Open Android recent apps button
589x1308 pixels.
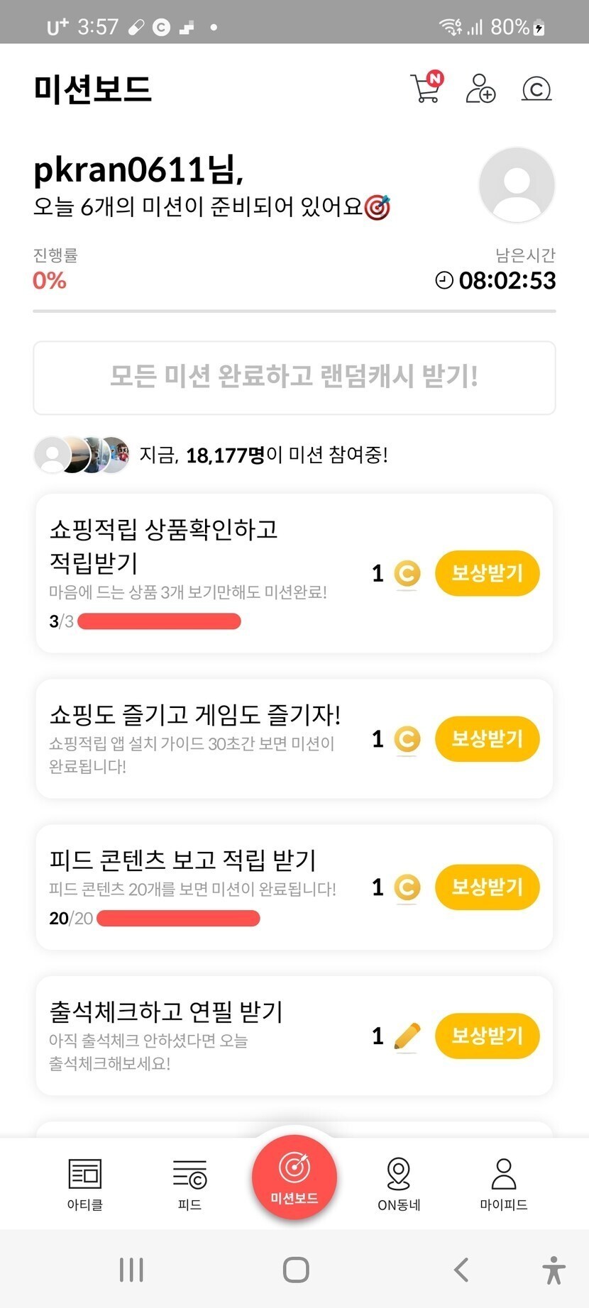pos(131,1270)
